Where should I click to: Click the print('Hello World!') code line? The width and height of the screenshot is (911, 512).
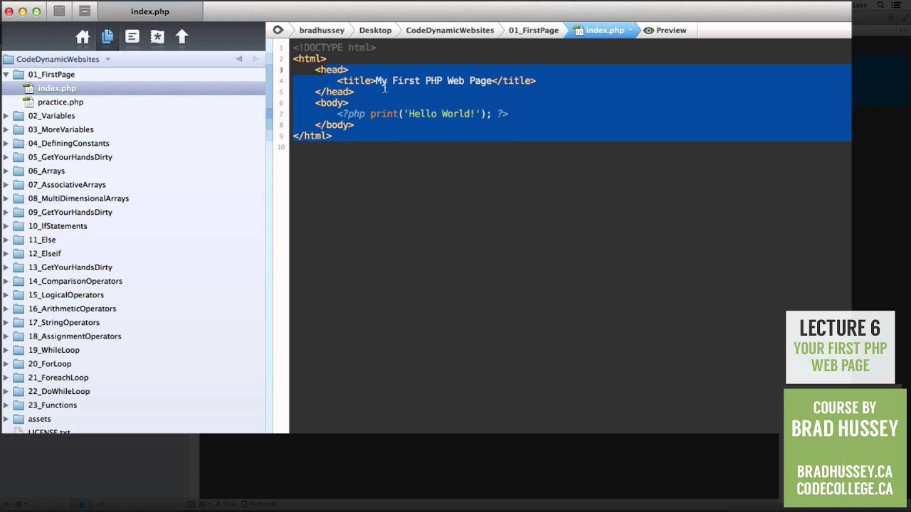coord(423,114)
